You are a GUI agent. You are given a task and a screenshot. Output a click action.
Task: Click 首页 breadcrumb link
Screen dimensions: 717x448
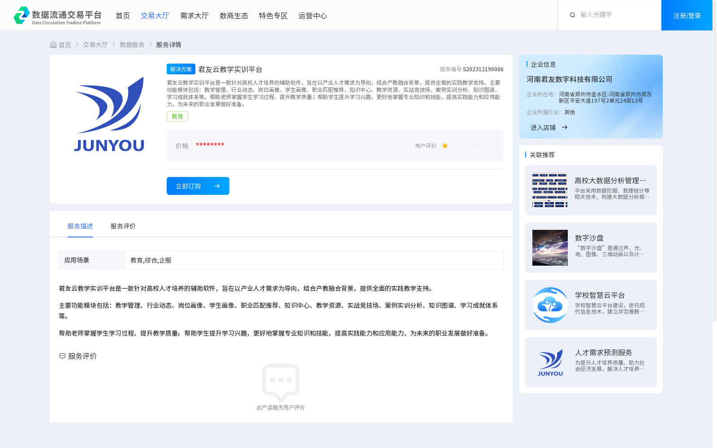click(65, 45)
